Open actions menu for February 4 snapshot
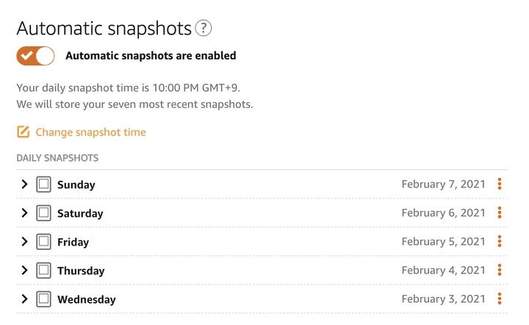The width and height of the screenshot is (529, 325). [500, 270]
